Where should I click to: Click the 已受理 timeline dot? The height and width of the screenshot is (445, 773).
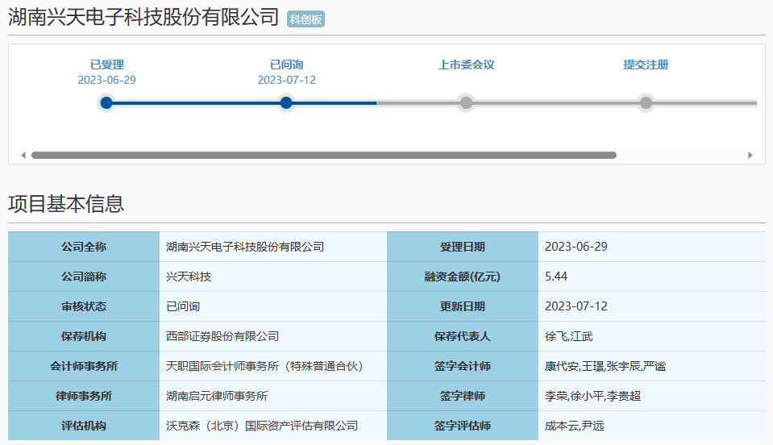tap(106, 103)
